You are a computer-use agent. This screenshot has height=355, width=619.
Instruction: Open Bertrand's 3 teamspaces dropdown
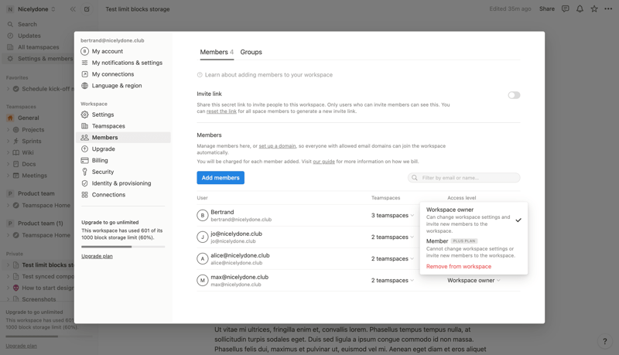pyautogui.click(x=392, y=215)
